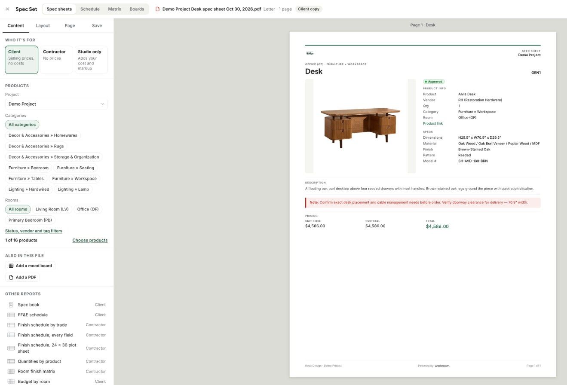Open Status, vendor and tag filters
Viewport: 567px width, 385px height.
tap(34, 231)
